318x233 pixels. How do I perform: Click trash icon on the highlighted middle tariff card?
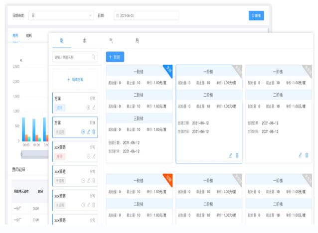click(x=237, y=155)
